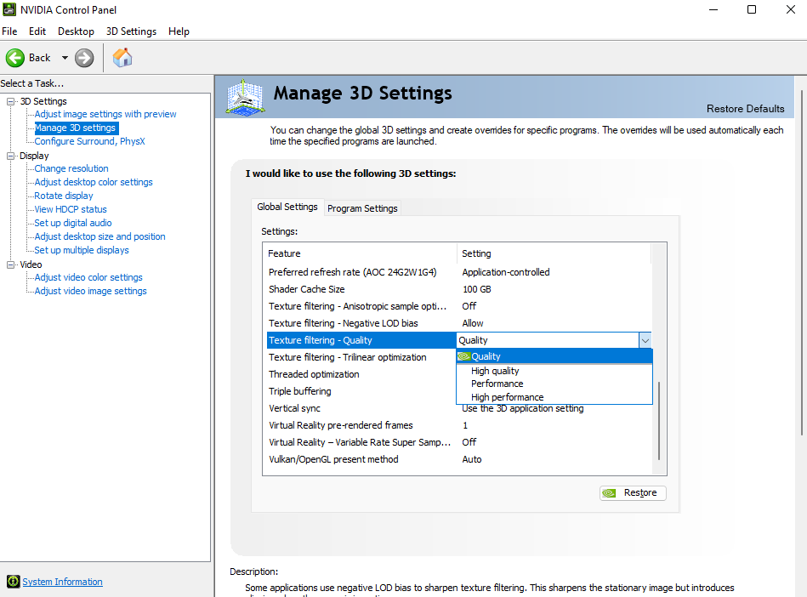
Task: Collapse the 3D Settings tree node
Action: 10,101
